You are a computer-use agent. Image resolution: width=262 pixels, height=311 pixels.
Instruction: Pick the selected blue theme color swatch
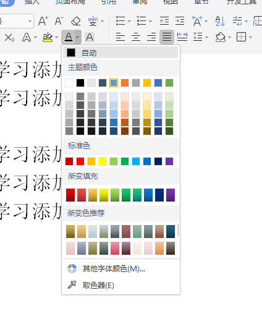(x=114, y=83)
